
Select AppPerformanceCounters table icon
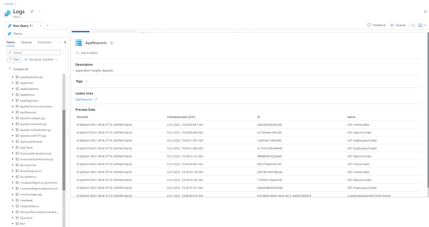click(17, 106)
